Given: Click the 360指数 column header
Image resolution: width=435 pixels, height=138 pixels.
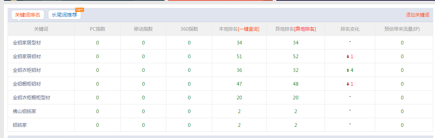Looking at the screenshot, I should [189, 29].
